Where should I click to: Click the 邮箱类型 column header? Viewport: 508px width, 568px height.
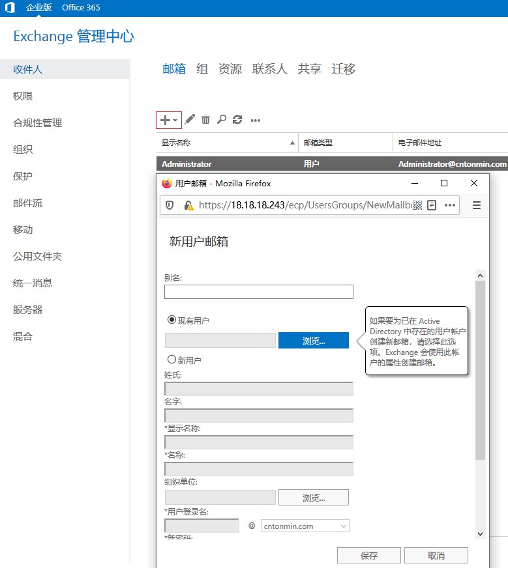[x=346, y=143]
